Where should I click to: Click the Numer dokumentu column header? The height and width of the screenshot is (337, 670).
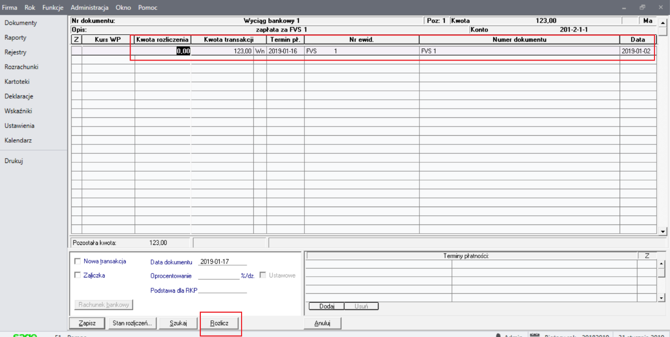(x=520, y=40)
